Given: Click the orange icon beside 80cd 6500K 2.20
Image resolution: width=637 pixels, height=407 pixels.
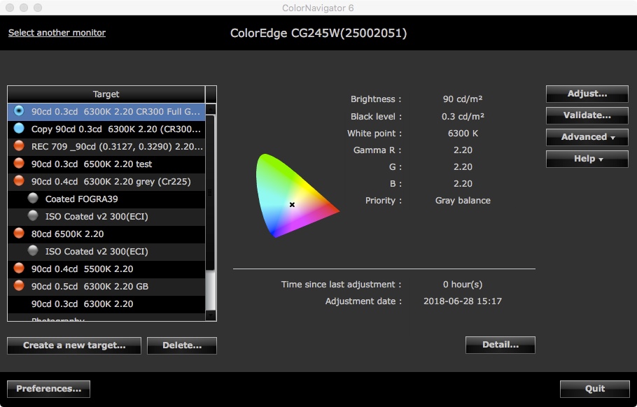Looking at the screenshot, I should coord(19,233).
